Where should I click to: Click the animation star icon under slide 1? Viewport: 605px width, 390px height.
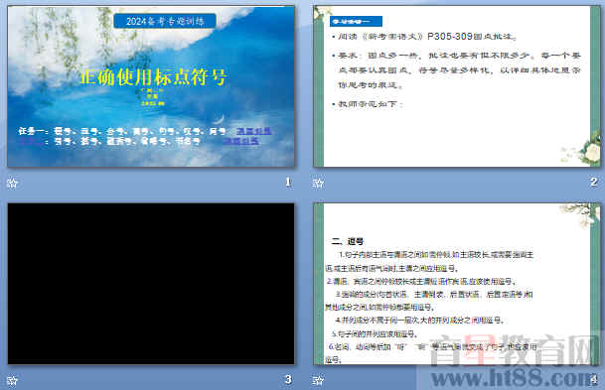tap(12, 183)
